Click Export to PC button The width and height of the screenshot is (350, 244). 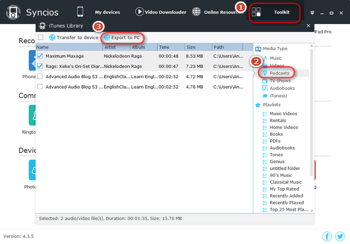tap(122, 38)
